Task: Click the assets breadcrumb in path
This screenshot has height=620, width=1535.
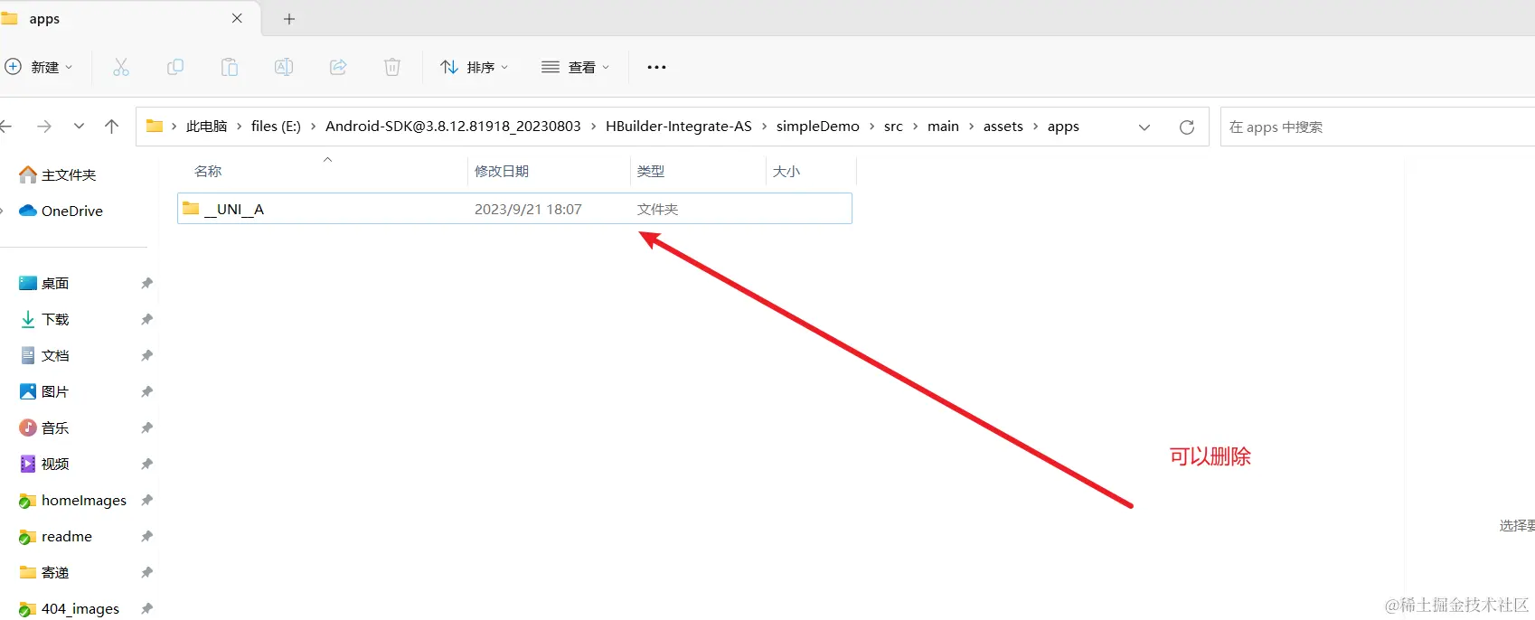Action: [1003, 127]
